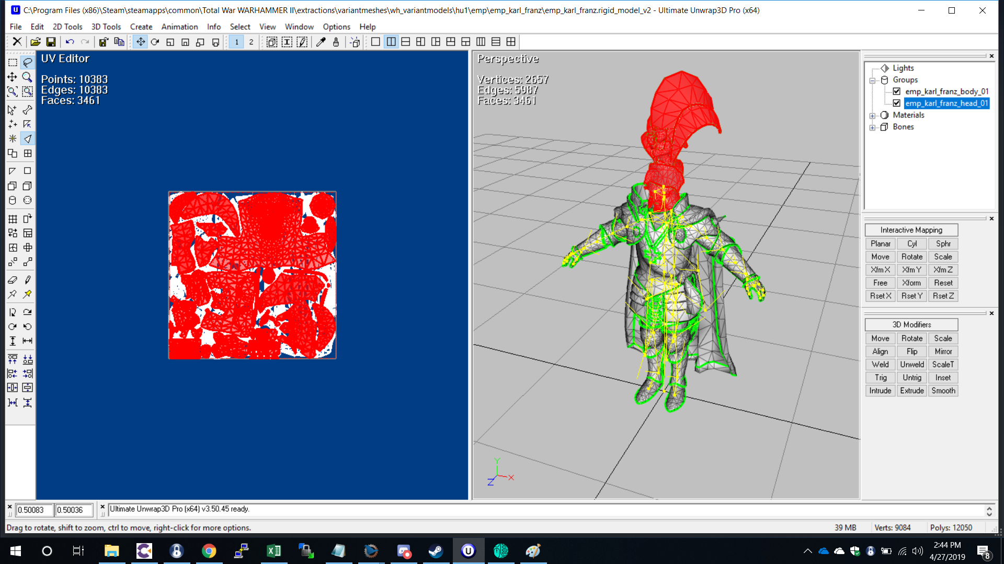
Task: Select the lasso selection tool
Action: point(27,63)
